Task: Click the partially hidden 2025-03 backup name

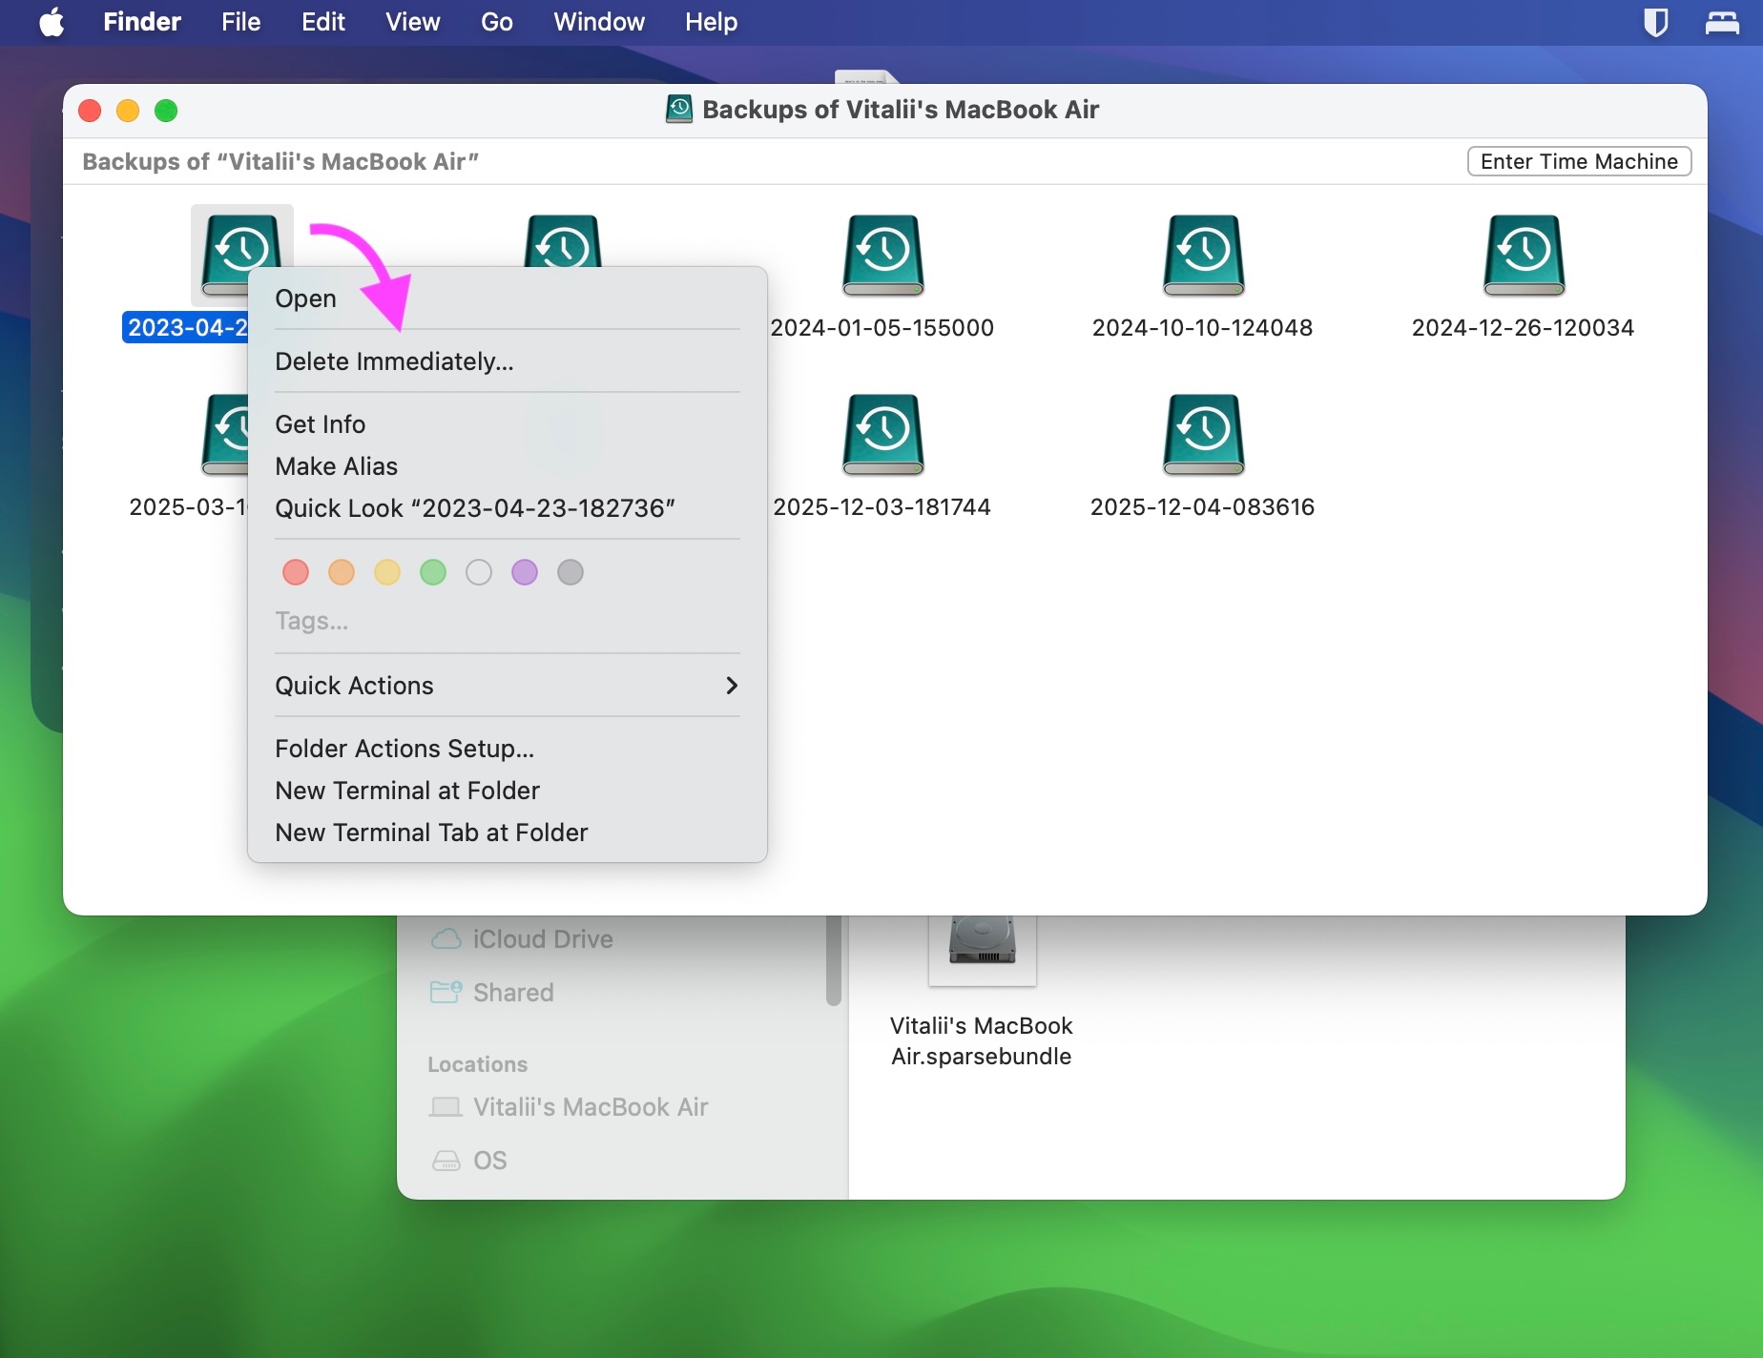Action: coord(188,507)
